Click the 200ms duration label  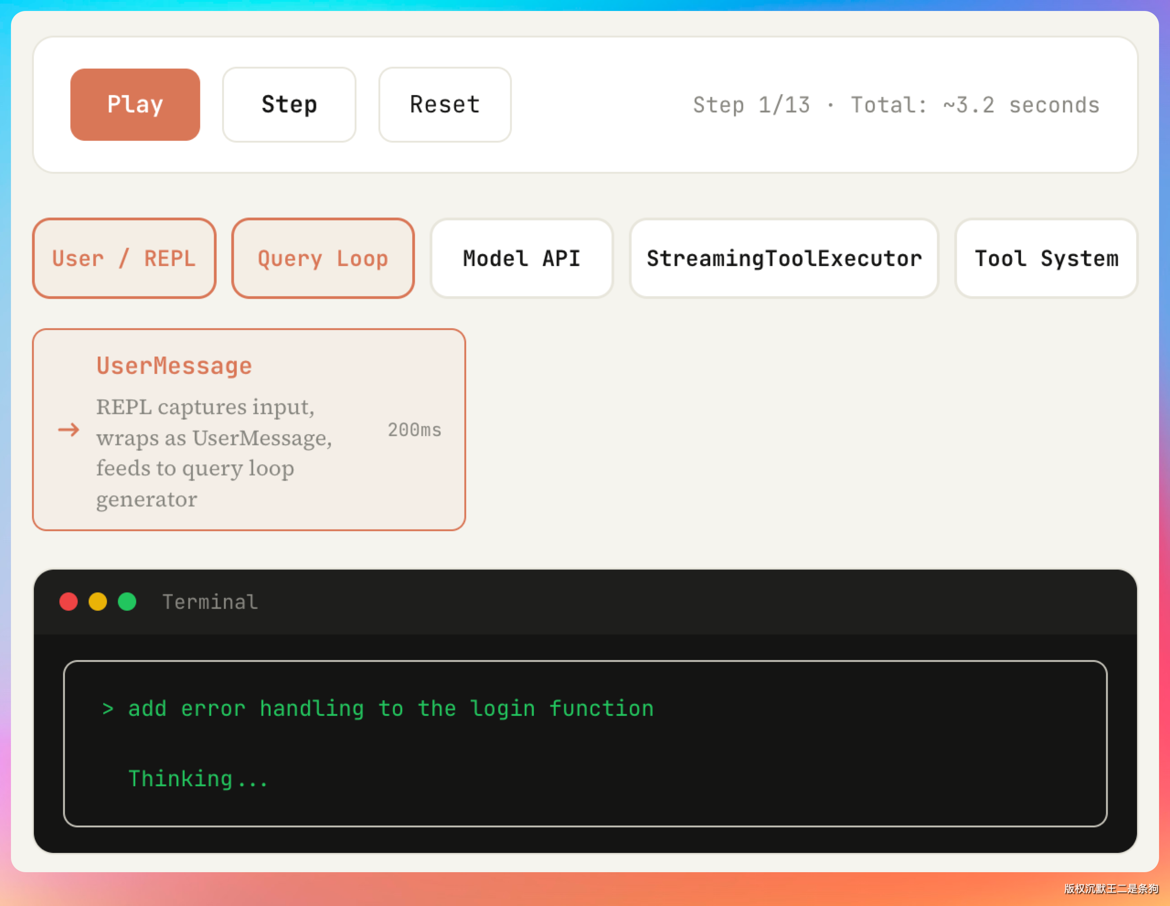click(415, 430)
